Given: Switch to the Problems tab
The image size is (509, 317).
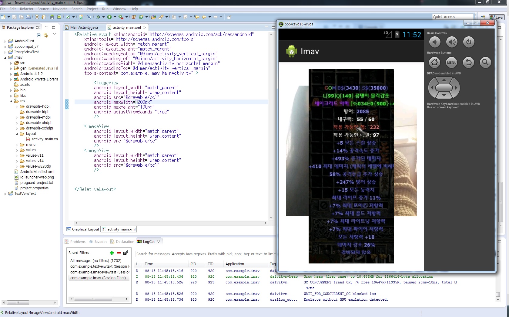Looking at the screenshot, I should (x=75, y=242).
